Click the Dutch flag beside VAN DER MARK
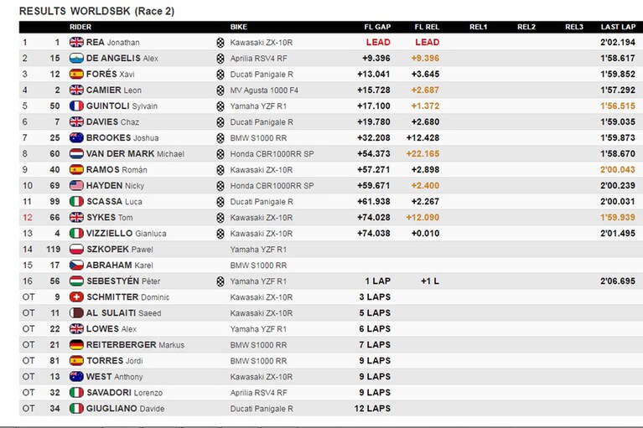The height and width of the screenshot is (428, 643). point(76,153)
